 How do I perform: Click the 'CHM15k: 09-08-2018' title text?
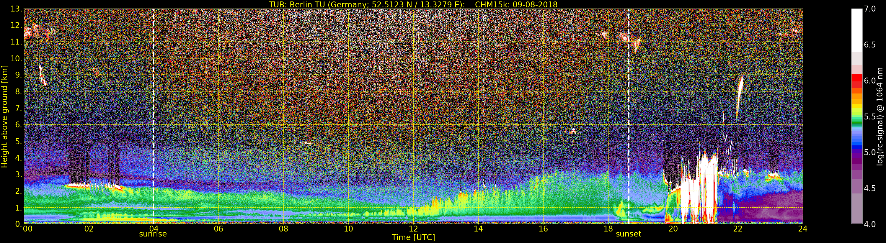tap(516, 4)
